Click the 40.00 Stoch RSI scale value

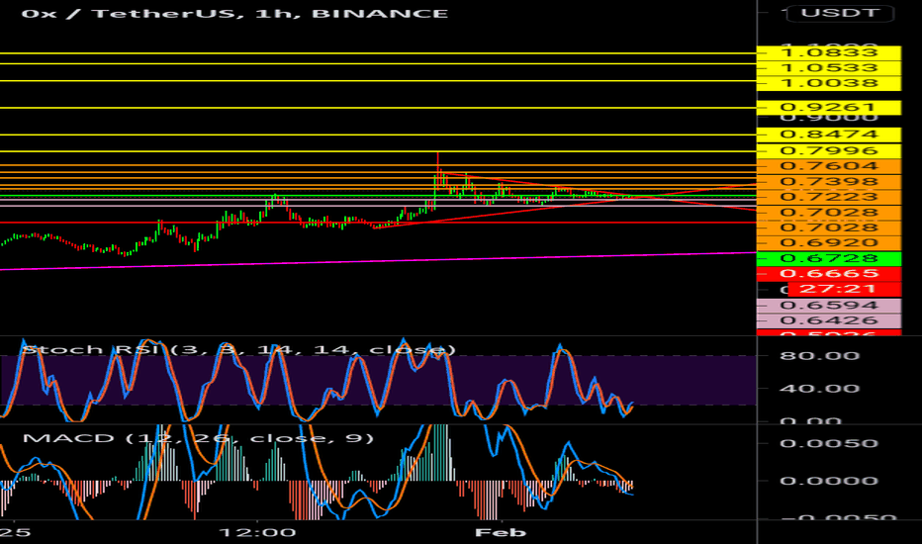(x=820, y=389)
